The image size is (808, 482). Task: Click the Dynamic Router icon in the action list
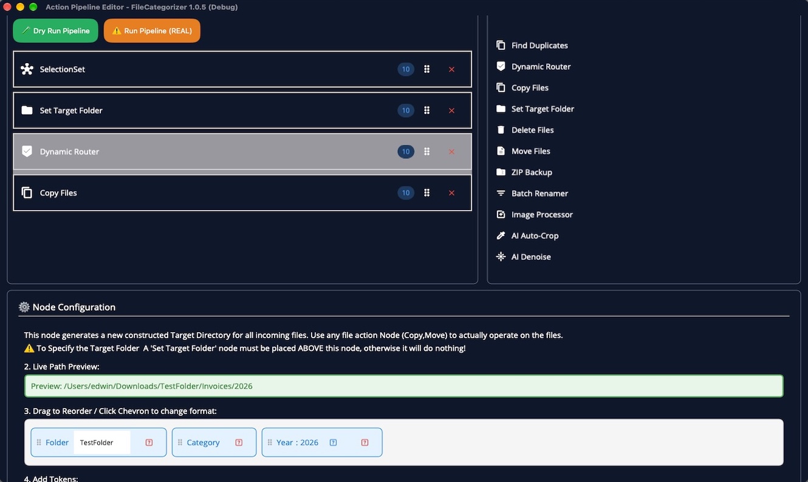(x=501, y=67)
